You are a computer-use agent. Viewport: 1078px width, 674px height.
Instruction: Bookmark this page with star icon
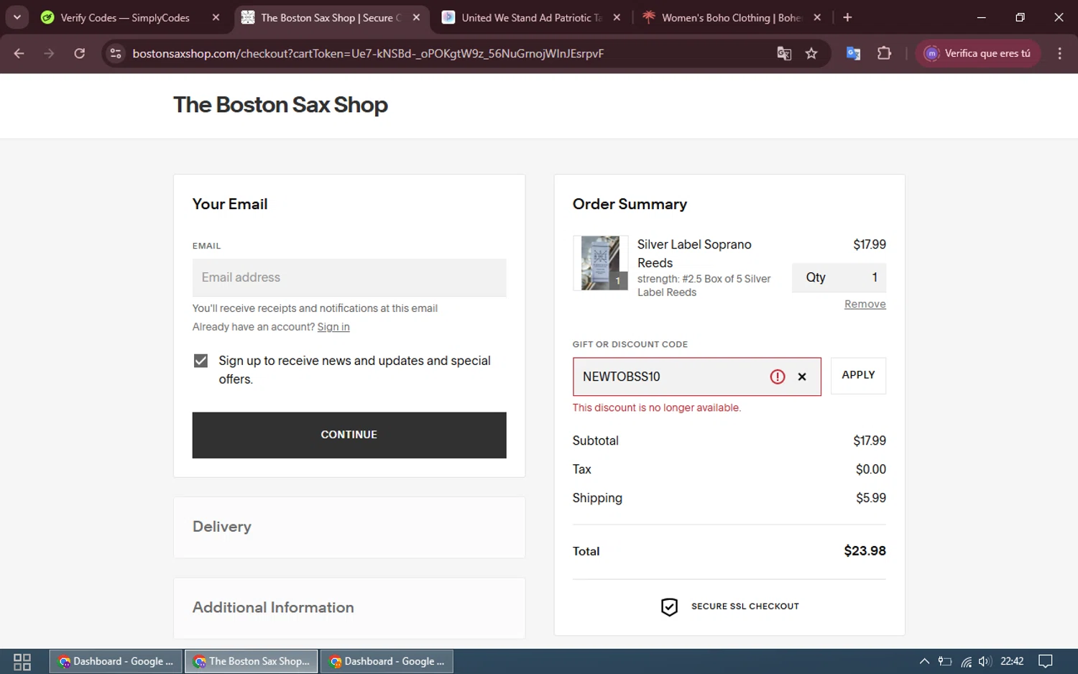pos(811,53)
